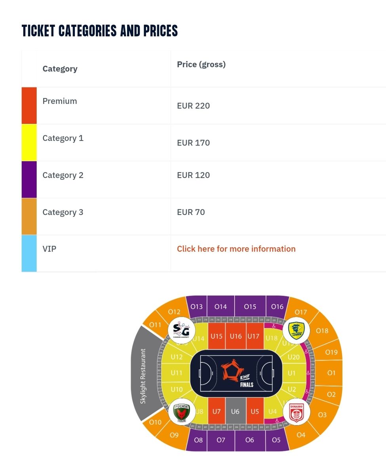Select orange section O1 on map
The height and width of the screenshot is (475, 386).
coord(331,373)
